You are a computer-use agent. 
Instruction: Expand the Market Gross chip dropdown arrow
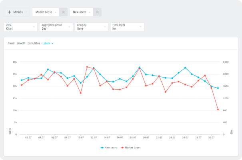(x=55, y=12)
